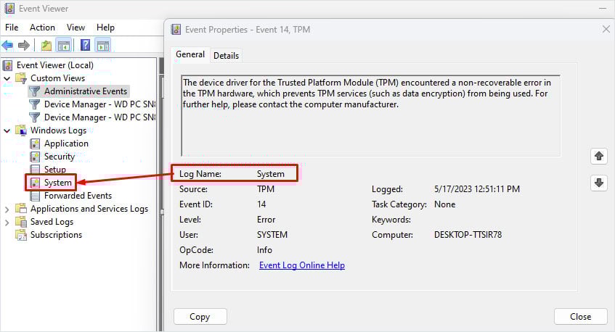
Task: Click the event description text box
Action: pos(370,115)
